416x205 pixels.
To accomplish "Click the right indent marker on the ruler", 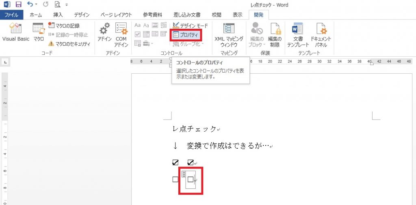I will (372, 64).
